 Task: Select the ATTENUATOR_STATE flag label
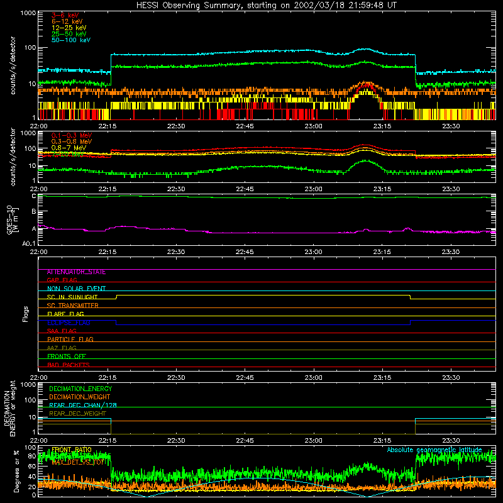point(76,272)
